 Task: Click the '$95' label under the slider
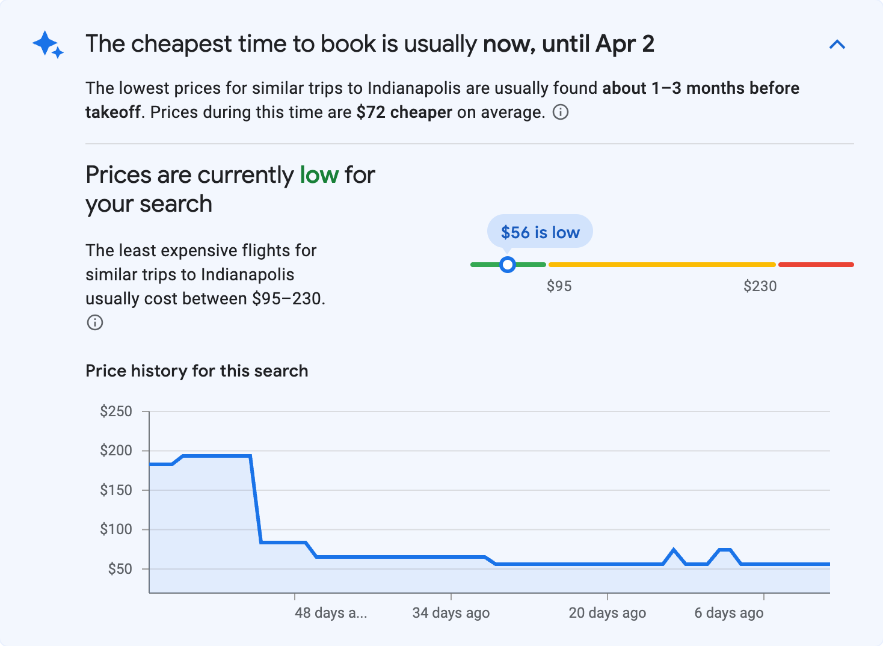(x=559, y=286)
